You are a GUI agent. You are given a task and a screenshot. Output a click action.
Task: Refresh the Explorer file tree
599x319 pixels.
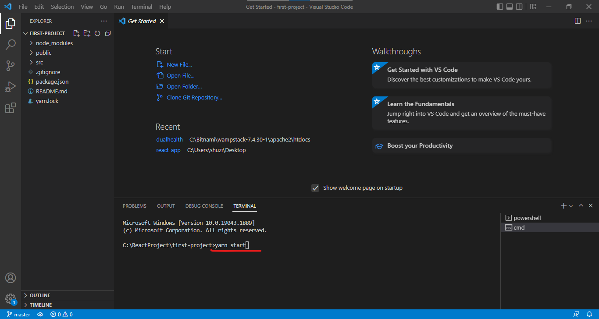click(97, 33)
